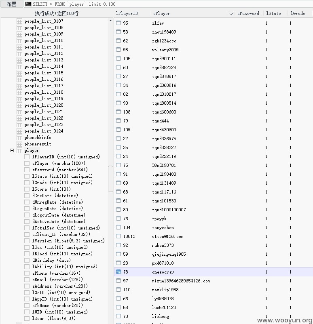
Task: Click cell tqnd1000100007
Action: click(169, 210)
